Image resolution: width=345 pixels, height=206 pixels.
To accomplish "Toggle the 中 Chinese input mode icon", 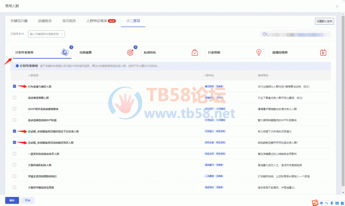I will 322,203.
